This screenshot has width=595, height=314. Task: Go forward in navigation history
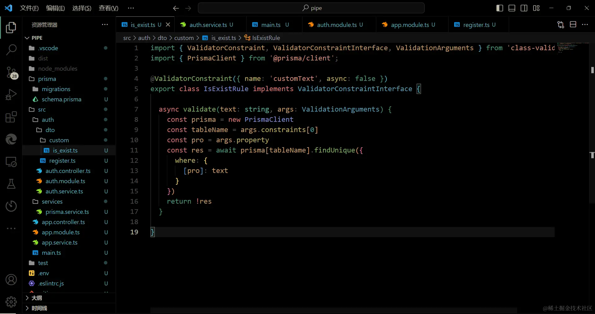[188, 8]
